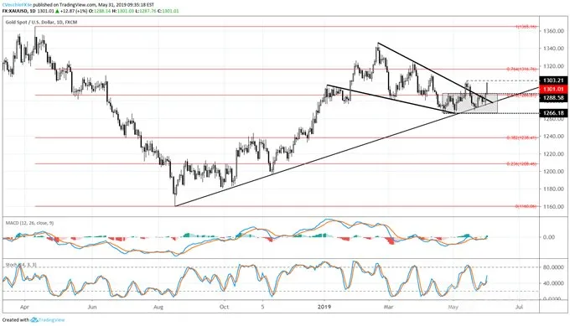Click the 1240.00 price axis value
This screenshot has height=326, width=570.
553,137
